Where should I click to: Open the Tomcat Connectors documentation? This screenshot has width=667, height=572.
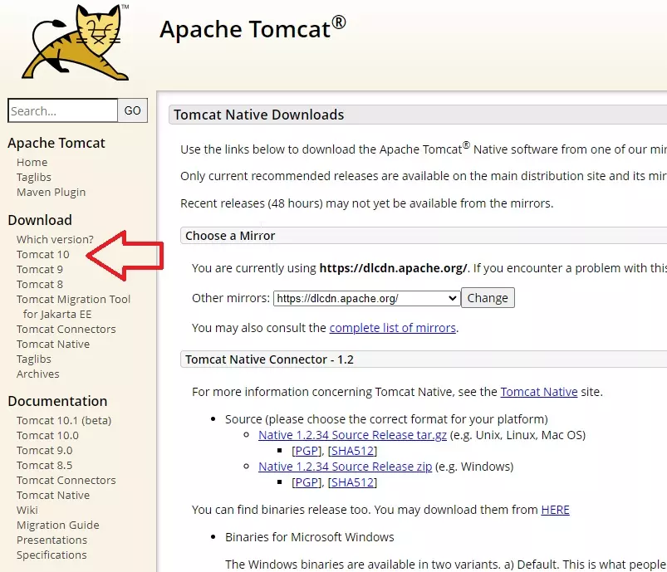tap(66, 480)
